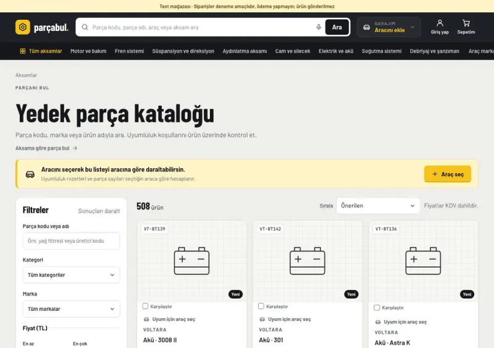Click car icon beside Akü Astra K fitment
This screenshot has height=348, width=494.
pos(378,322)
